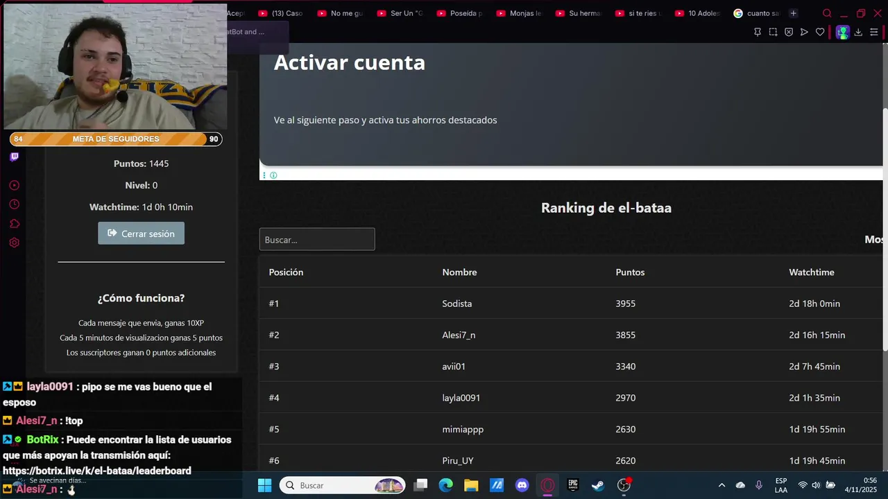Click the Buscar field in ranking

click(317, 239)
